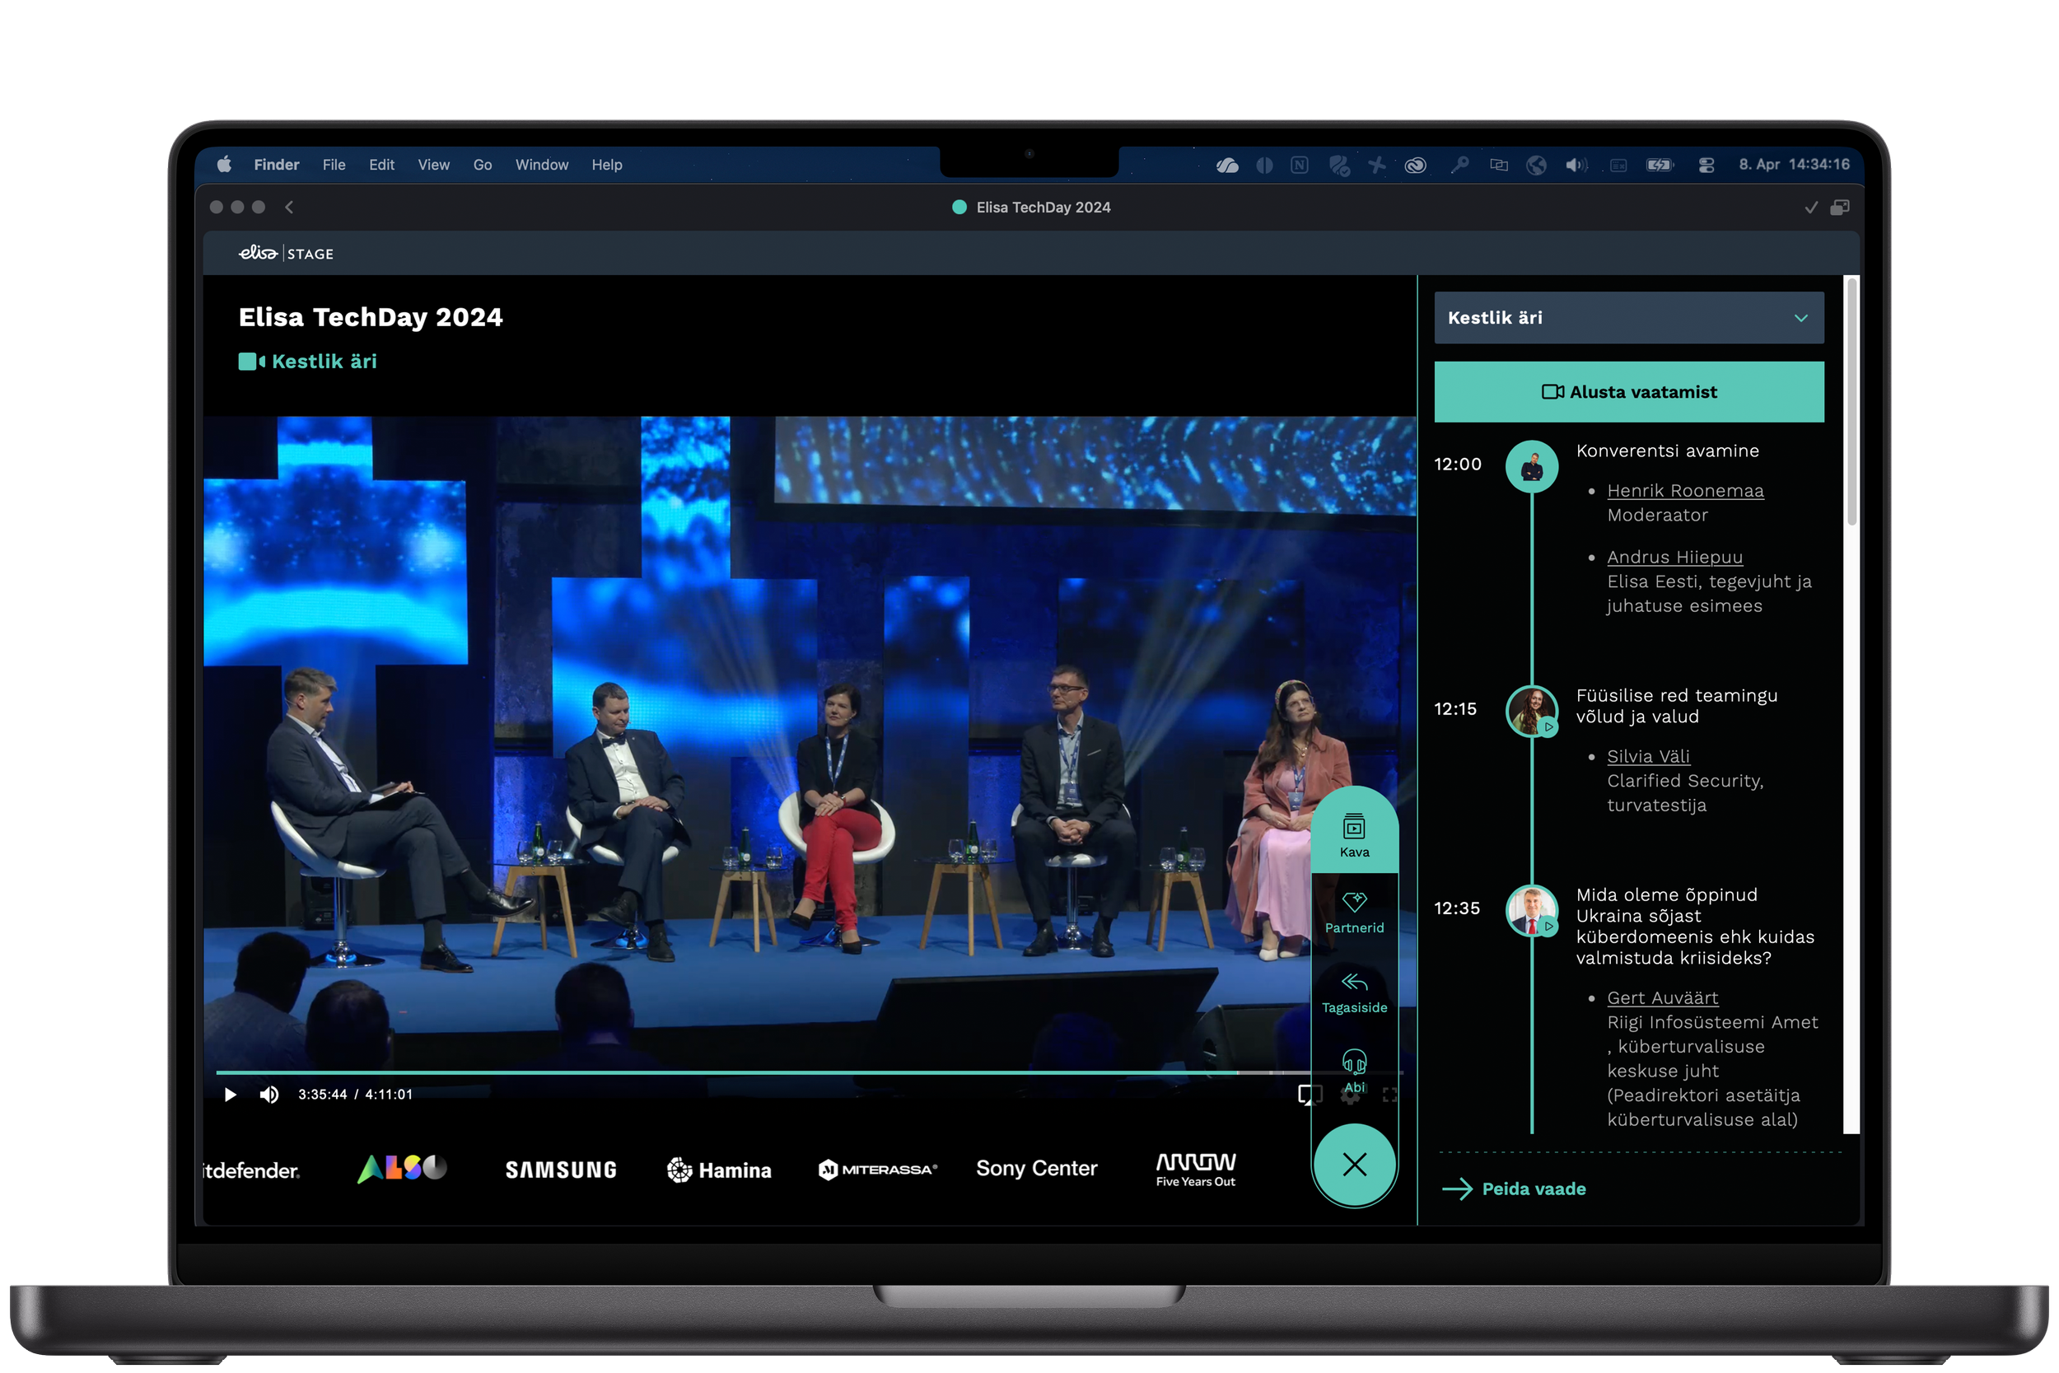This screenshot has height=1373, width=2059.
Task: Open macOS Control Center toggles icon
Action: (1706, 165)
